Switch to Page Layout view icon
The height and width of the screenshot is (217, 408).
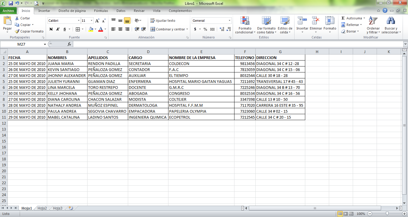[x=346, y=214]
